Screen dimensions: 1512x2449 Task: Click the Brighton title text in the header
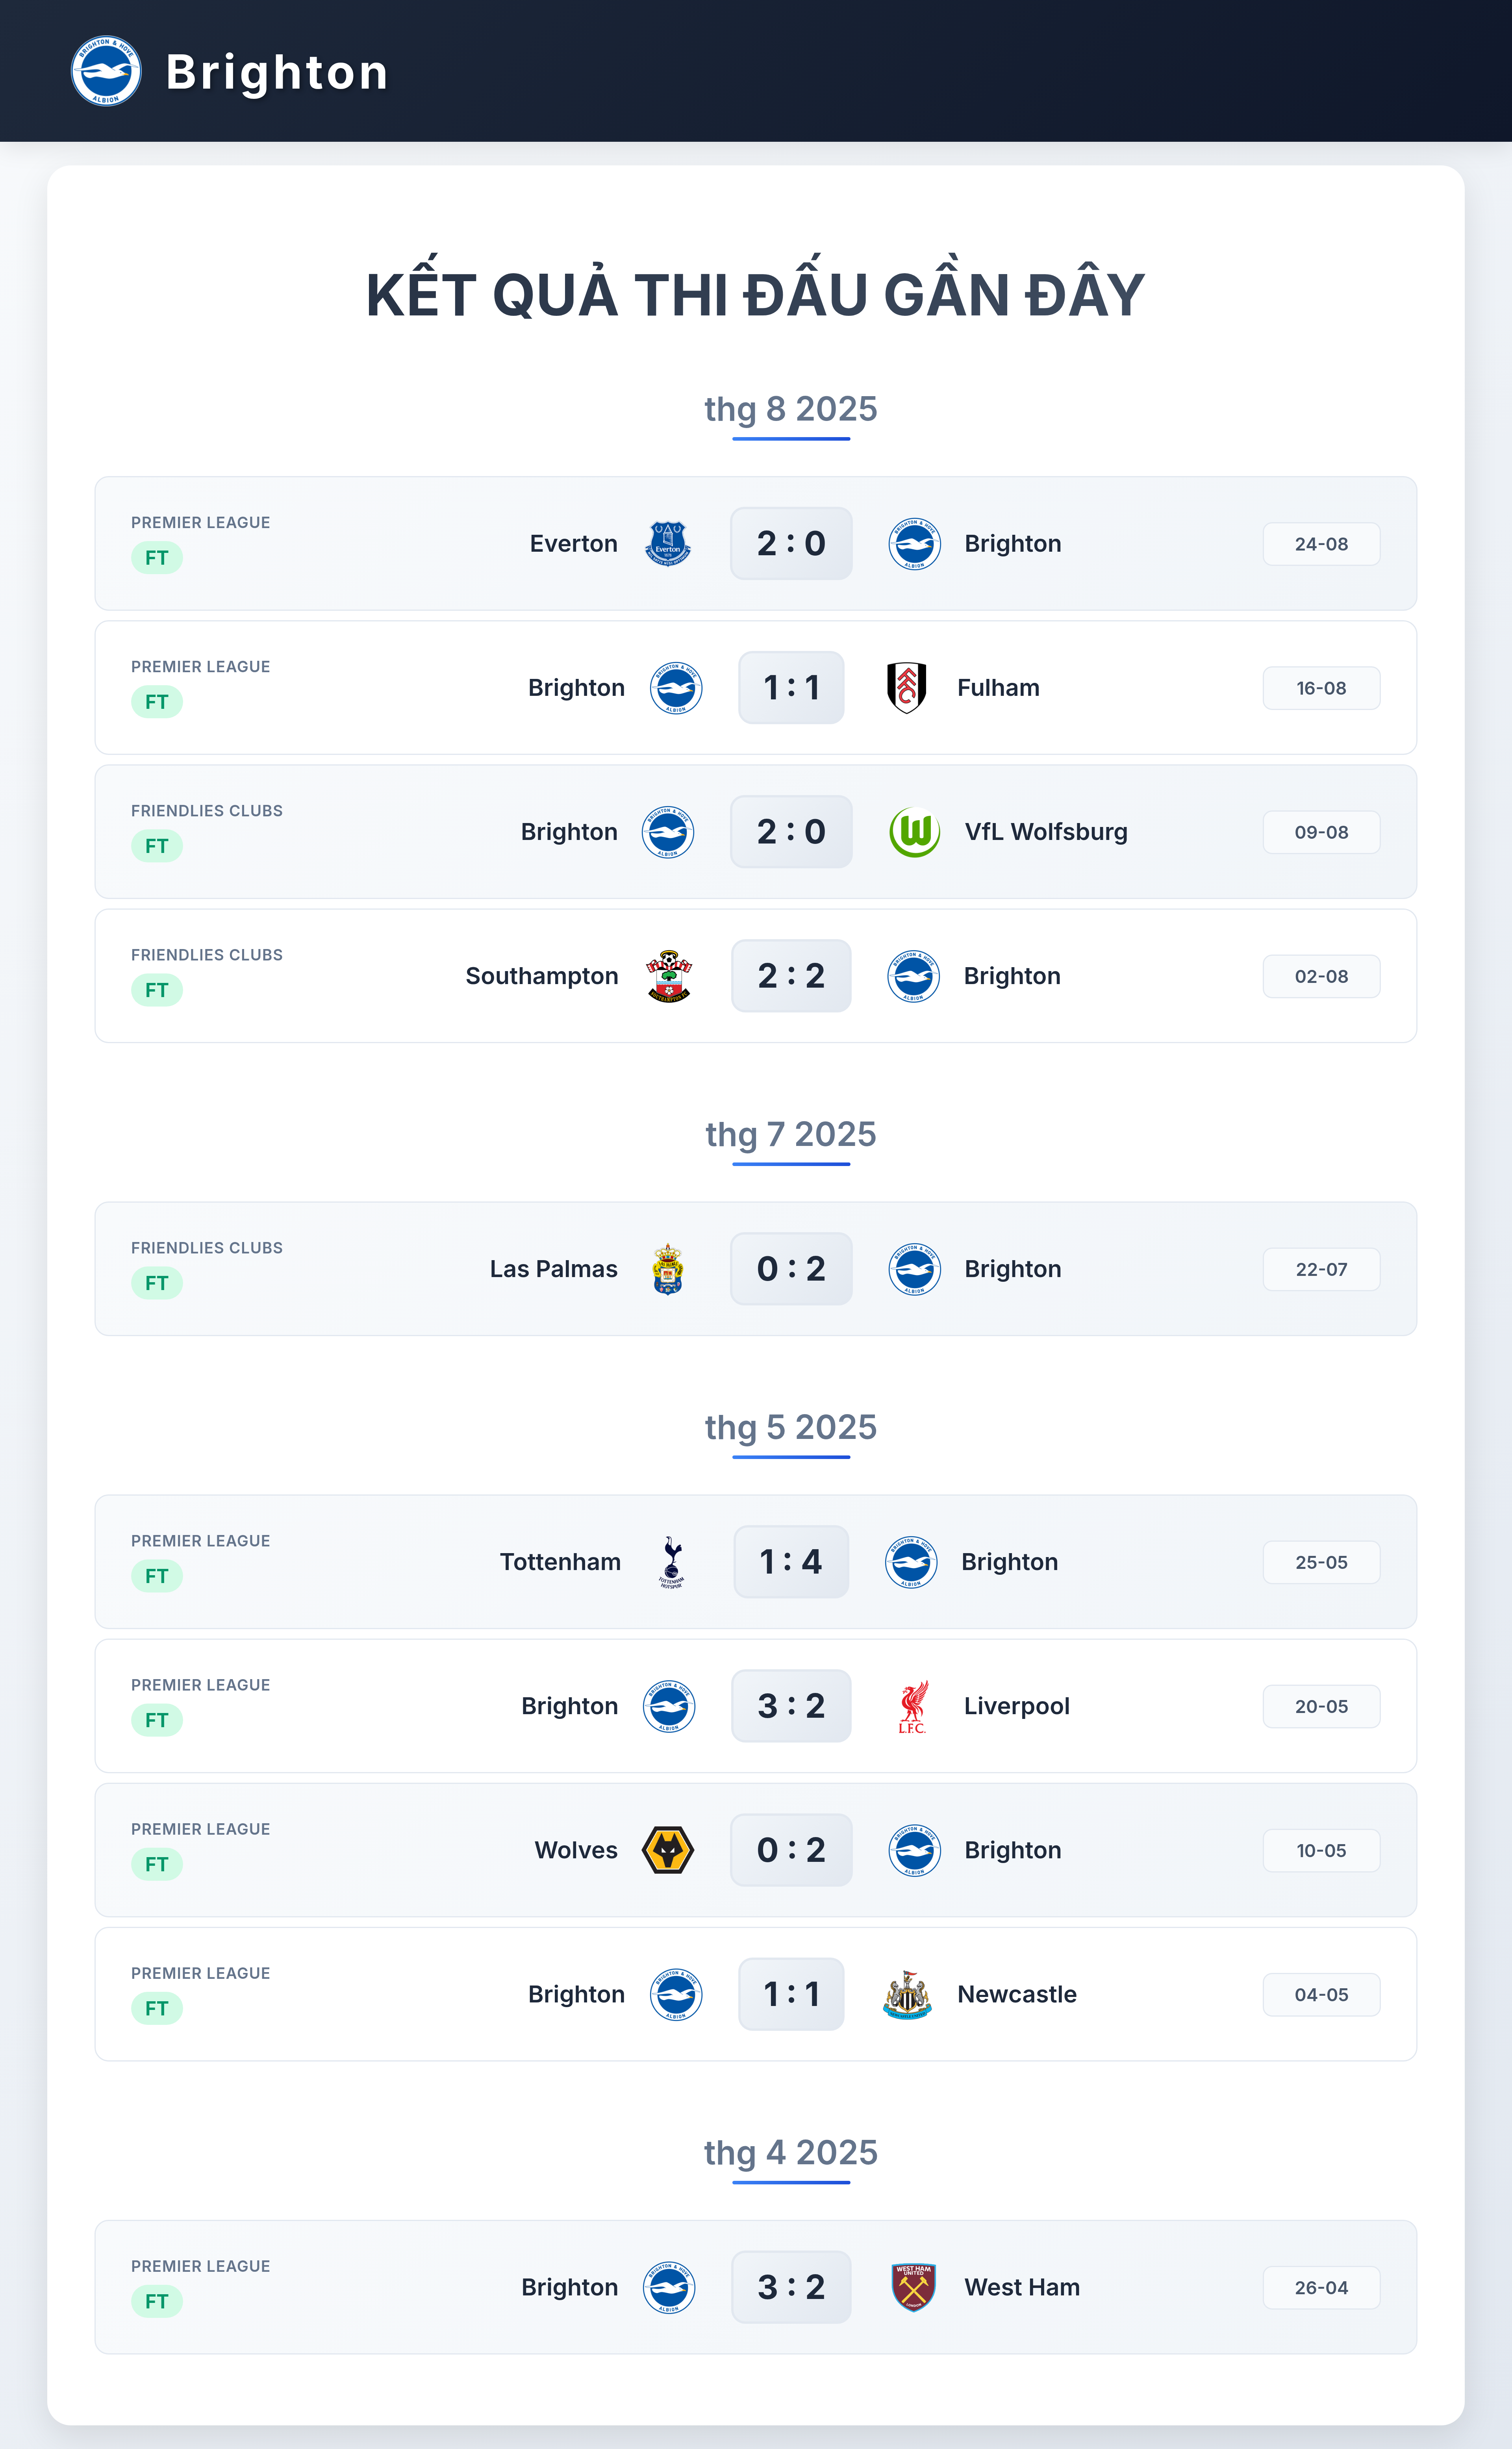277,72
